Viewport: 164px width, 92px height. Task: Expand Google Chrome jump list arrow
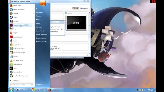click(x=33, y=45)
